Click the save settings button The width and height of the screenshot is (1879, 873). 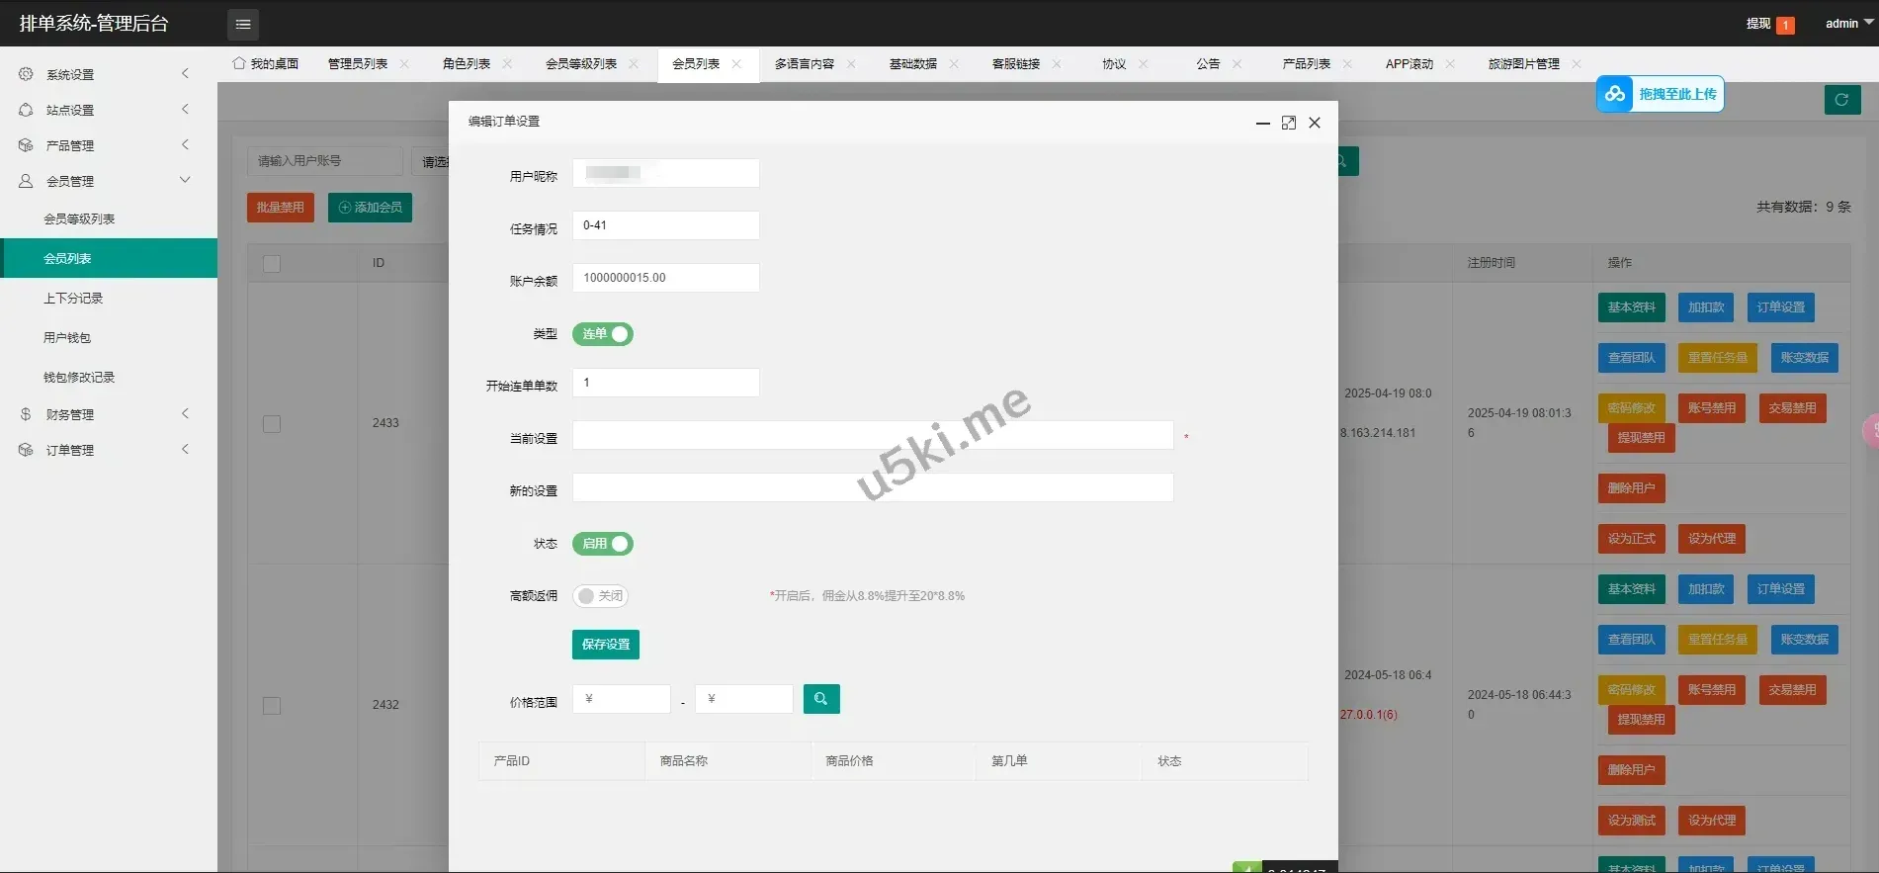[x=605, y=645]
